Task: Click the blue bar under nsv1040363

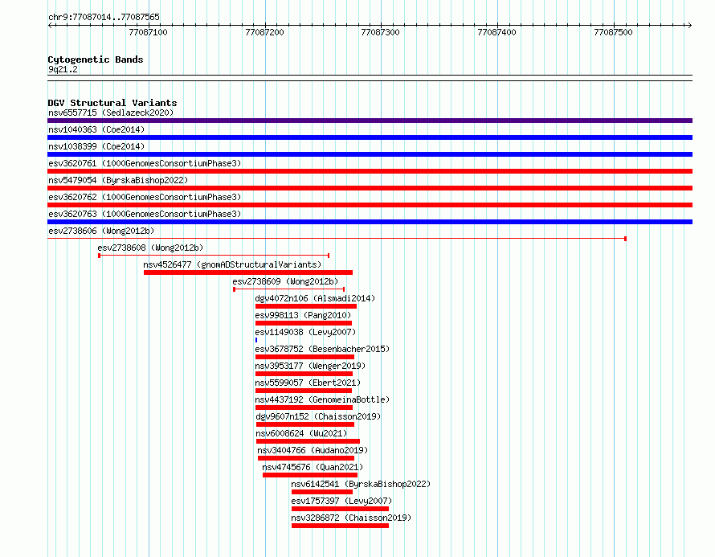Action: (370, 137)
